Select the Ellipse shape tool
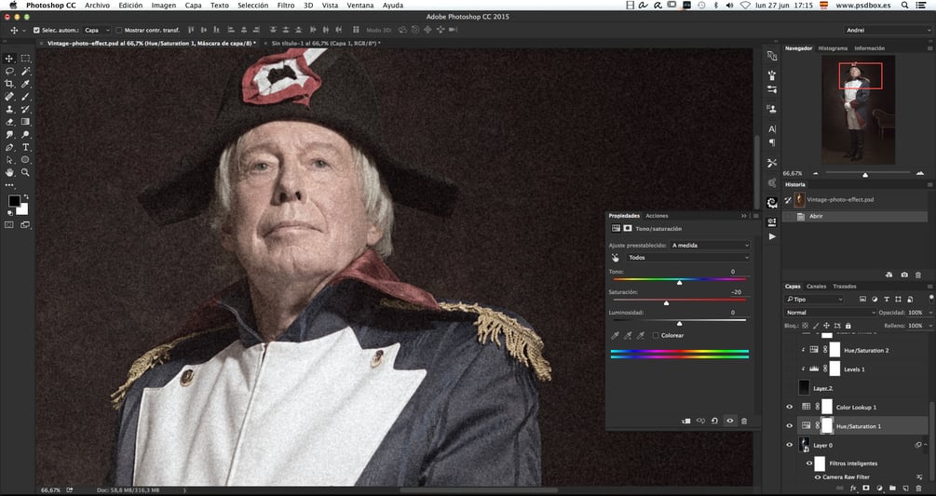The image size is (936, 496). [x=26, y=160]
